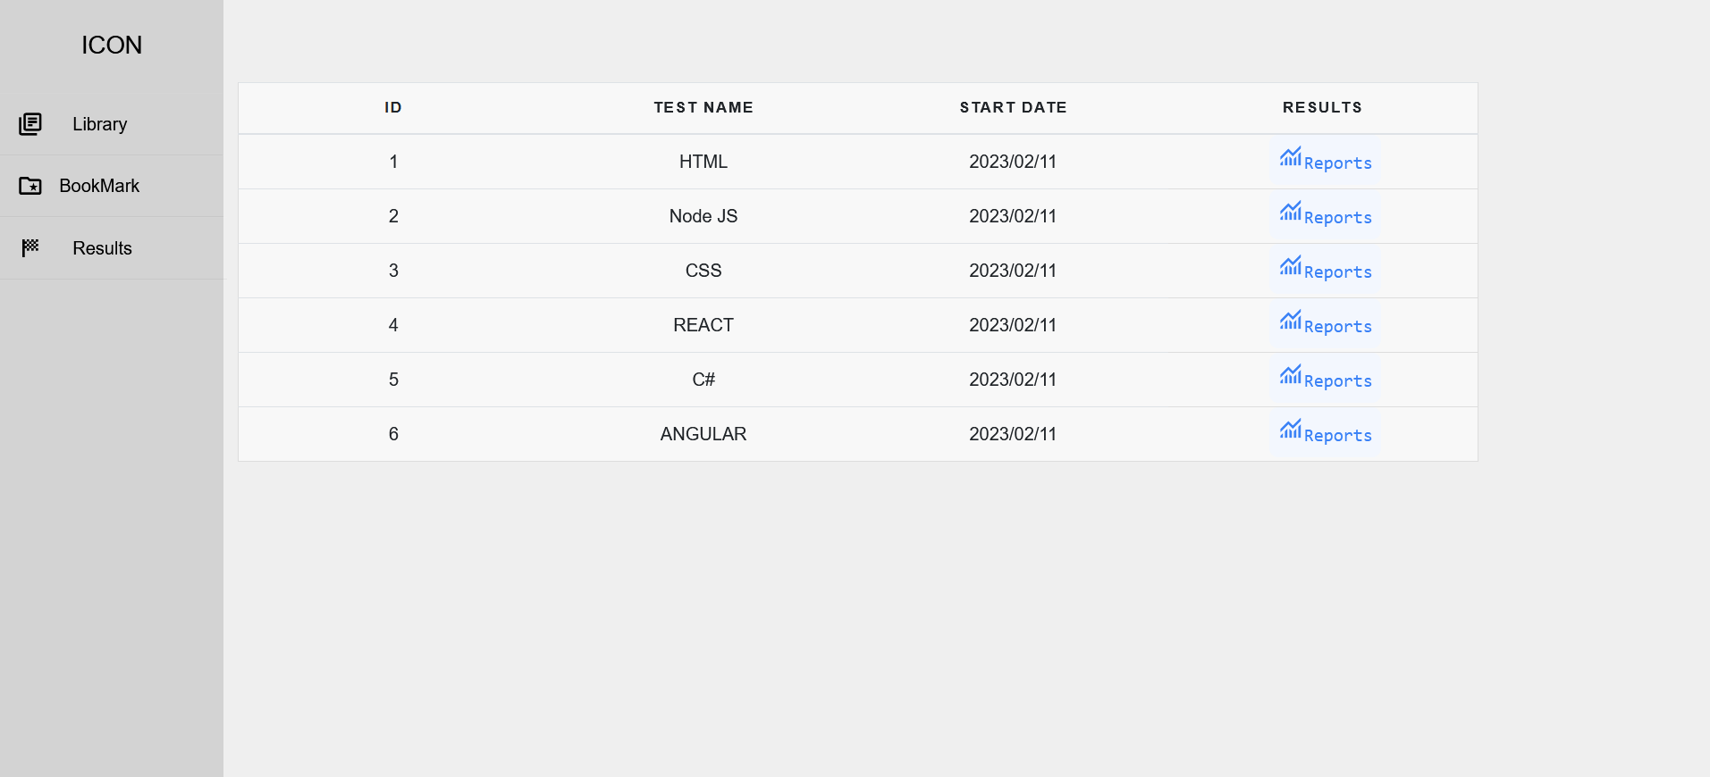Click the Library stacked-pages icon
1710x777 pixels.
point(30,123)
